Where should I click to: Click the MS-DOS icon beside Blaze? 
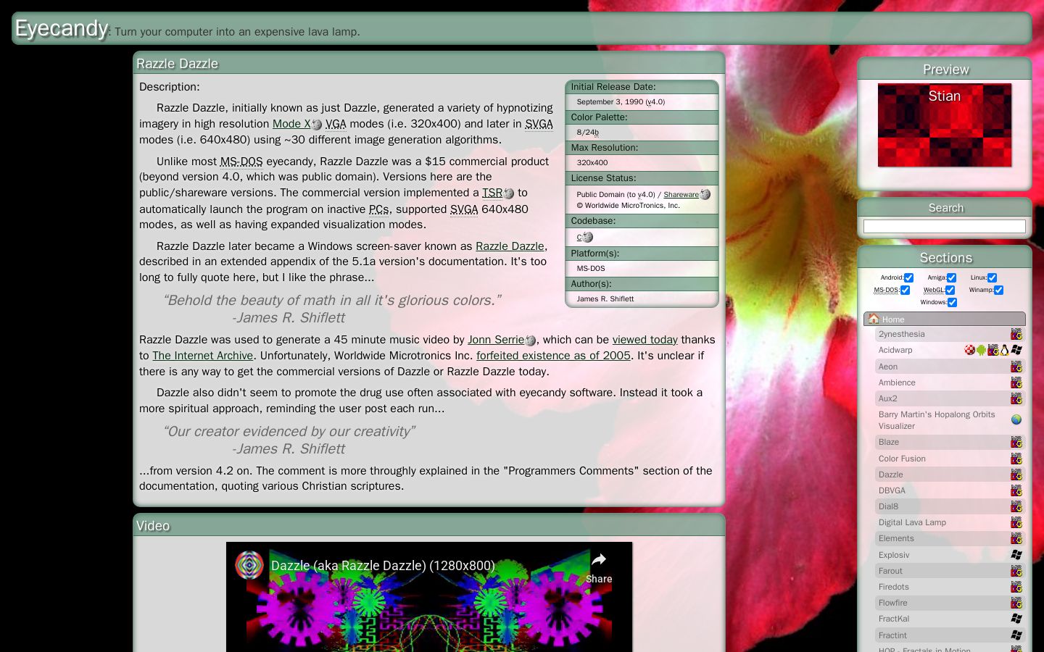(x=1016, y=442)
